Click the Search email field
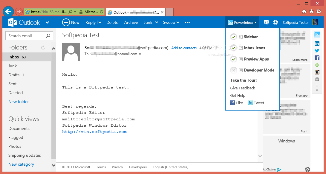 click(29, 36)
